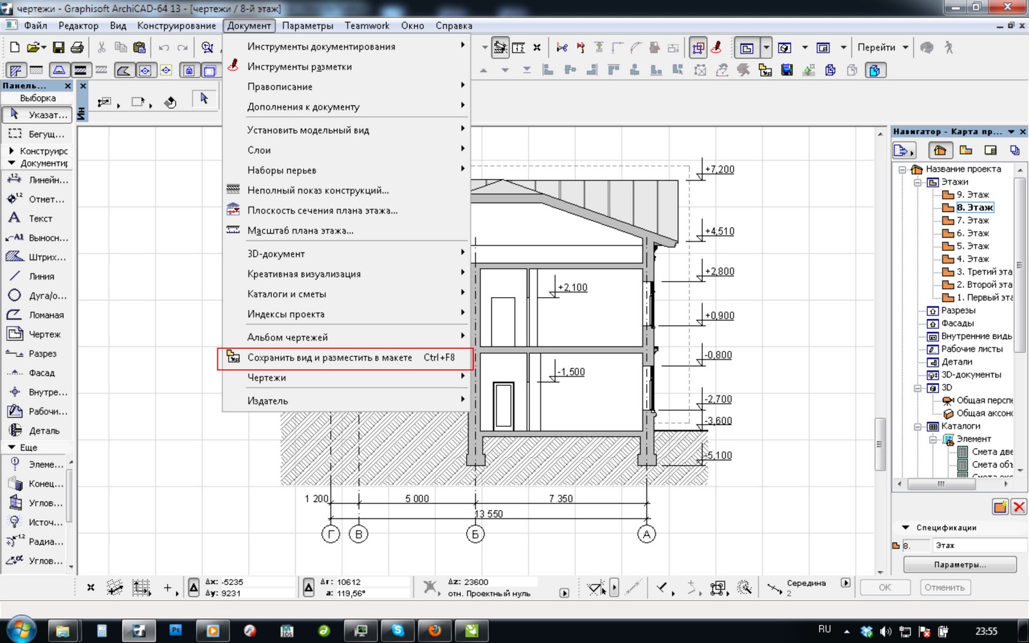Viewport: 1029px width, 643px height.
Task: Select the Фасад elevation tool
Action: [38, 373]
